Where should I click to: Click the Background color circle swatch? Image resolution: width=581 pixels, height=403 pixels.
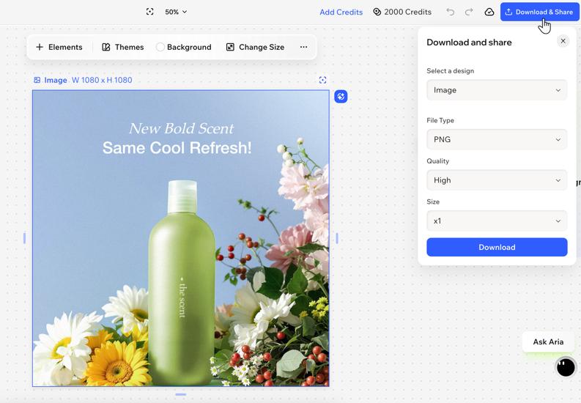(160, 47)
